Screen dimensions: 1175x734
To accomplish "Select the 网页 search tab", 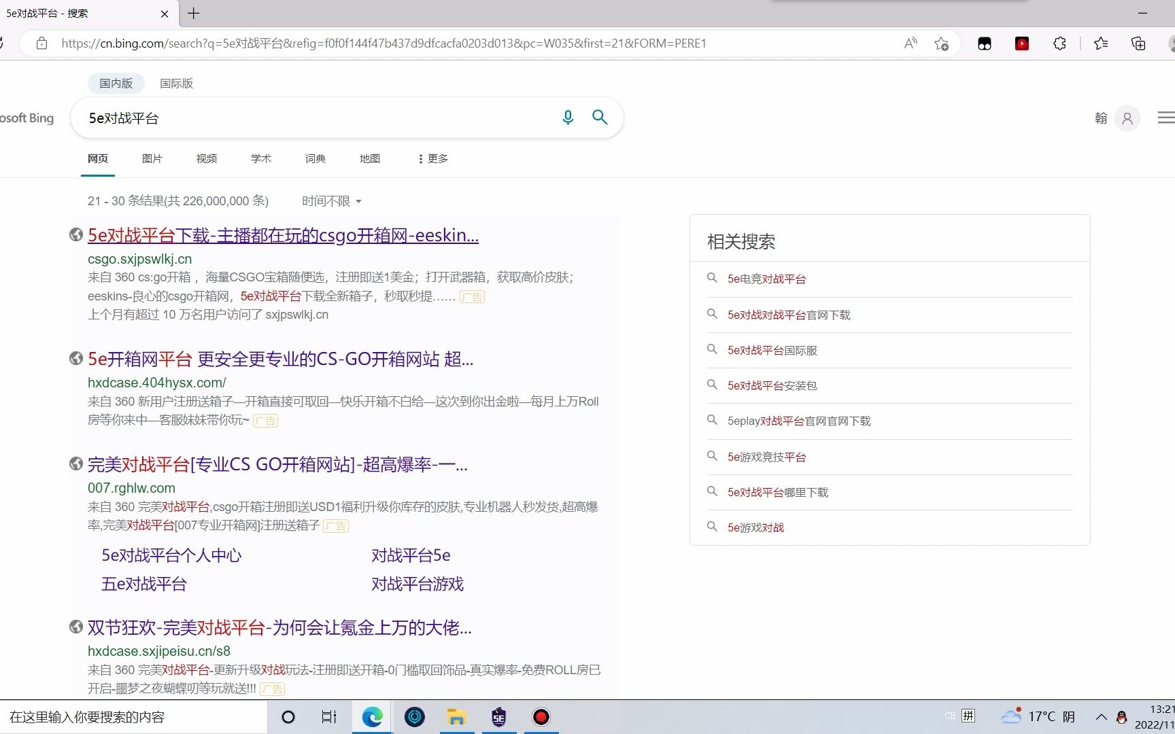I will (98, 158).
